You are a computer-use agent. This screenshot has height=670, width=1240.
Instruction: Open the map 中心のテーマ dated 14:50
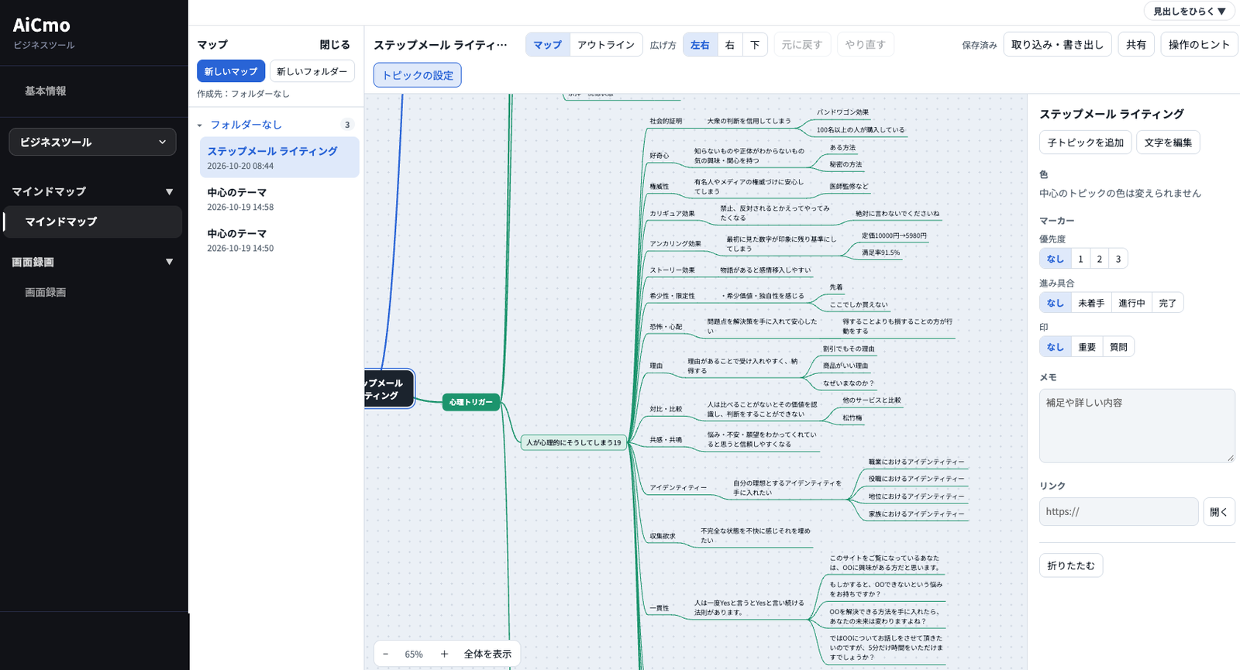pyautogui.click(x=279, y=240)
